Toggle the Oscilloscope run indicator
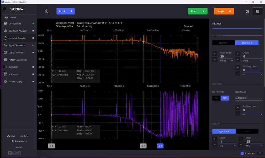The image size is (265, 158). point(33,24)
